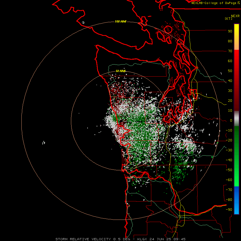This screenshot has width=241, height=241.
Task: Pick the red segment of the color bar
Action: pyautogui.click(x=236, y=80)
